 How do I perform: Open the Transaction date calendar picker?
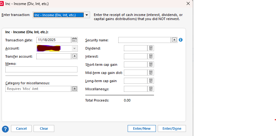74,40
